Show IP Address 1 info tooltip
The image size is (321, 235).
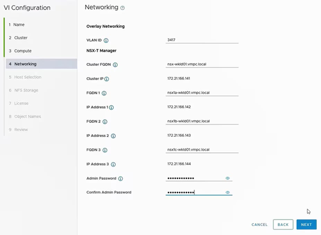[111, 107]
